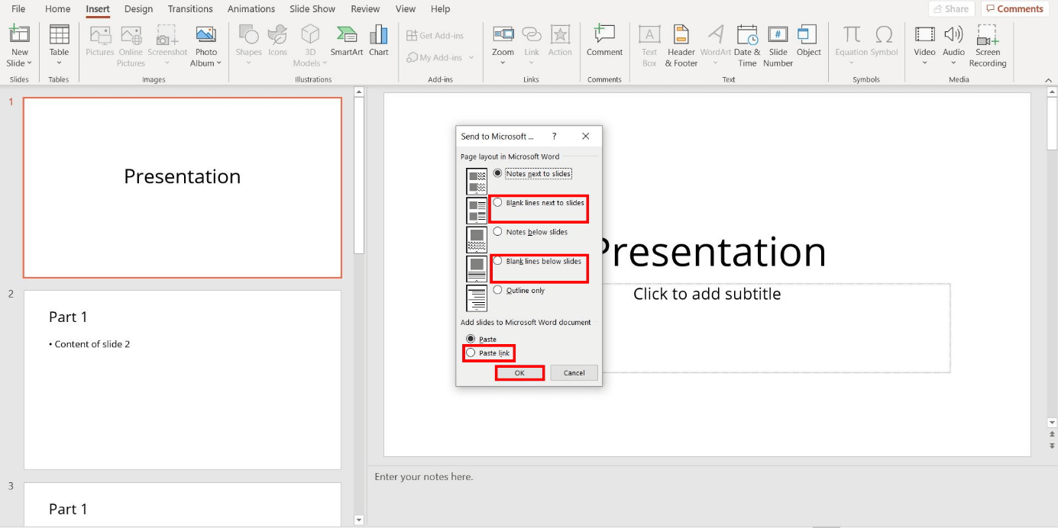Click OK in Send to Microsoft Word dialog
The width and height of the screenshot is (1058, 528).
pos(519,373)
